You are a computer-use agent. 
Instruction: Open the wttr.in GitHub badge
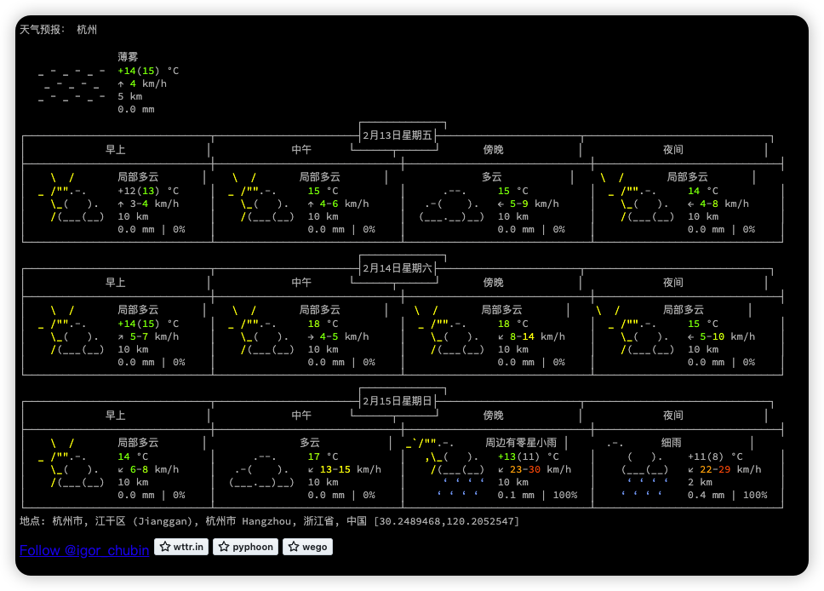point(180,547)
